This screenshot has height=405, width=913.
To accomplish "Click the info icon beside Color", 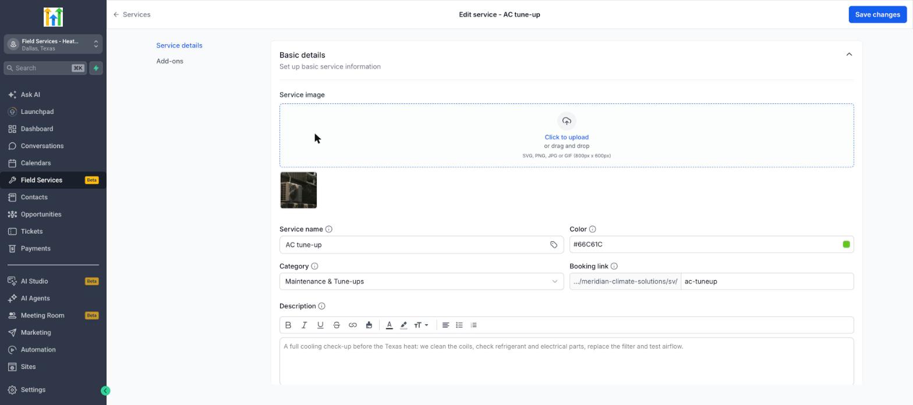I will [x=593, y=230].
